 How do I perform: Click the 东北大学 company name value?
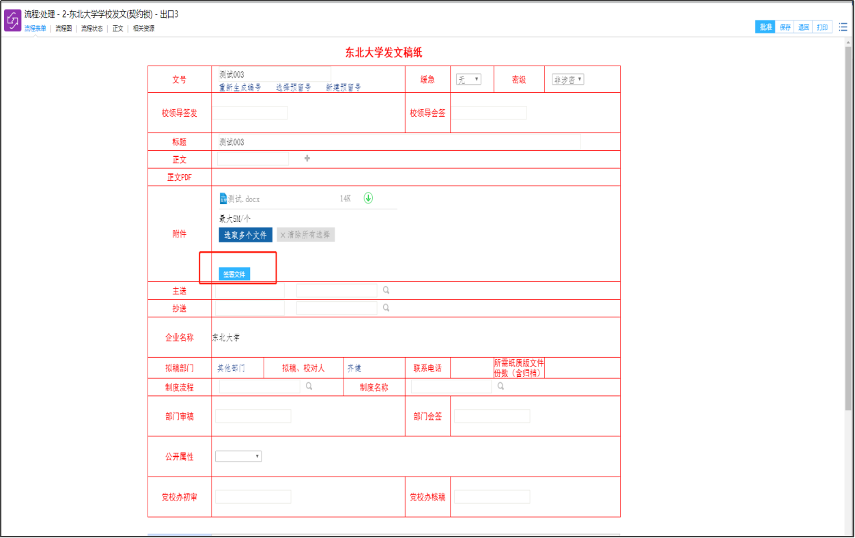point(226,337)
